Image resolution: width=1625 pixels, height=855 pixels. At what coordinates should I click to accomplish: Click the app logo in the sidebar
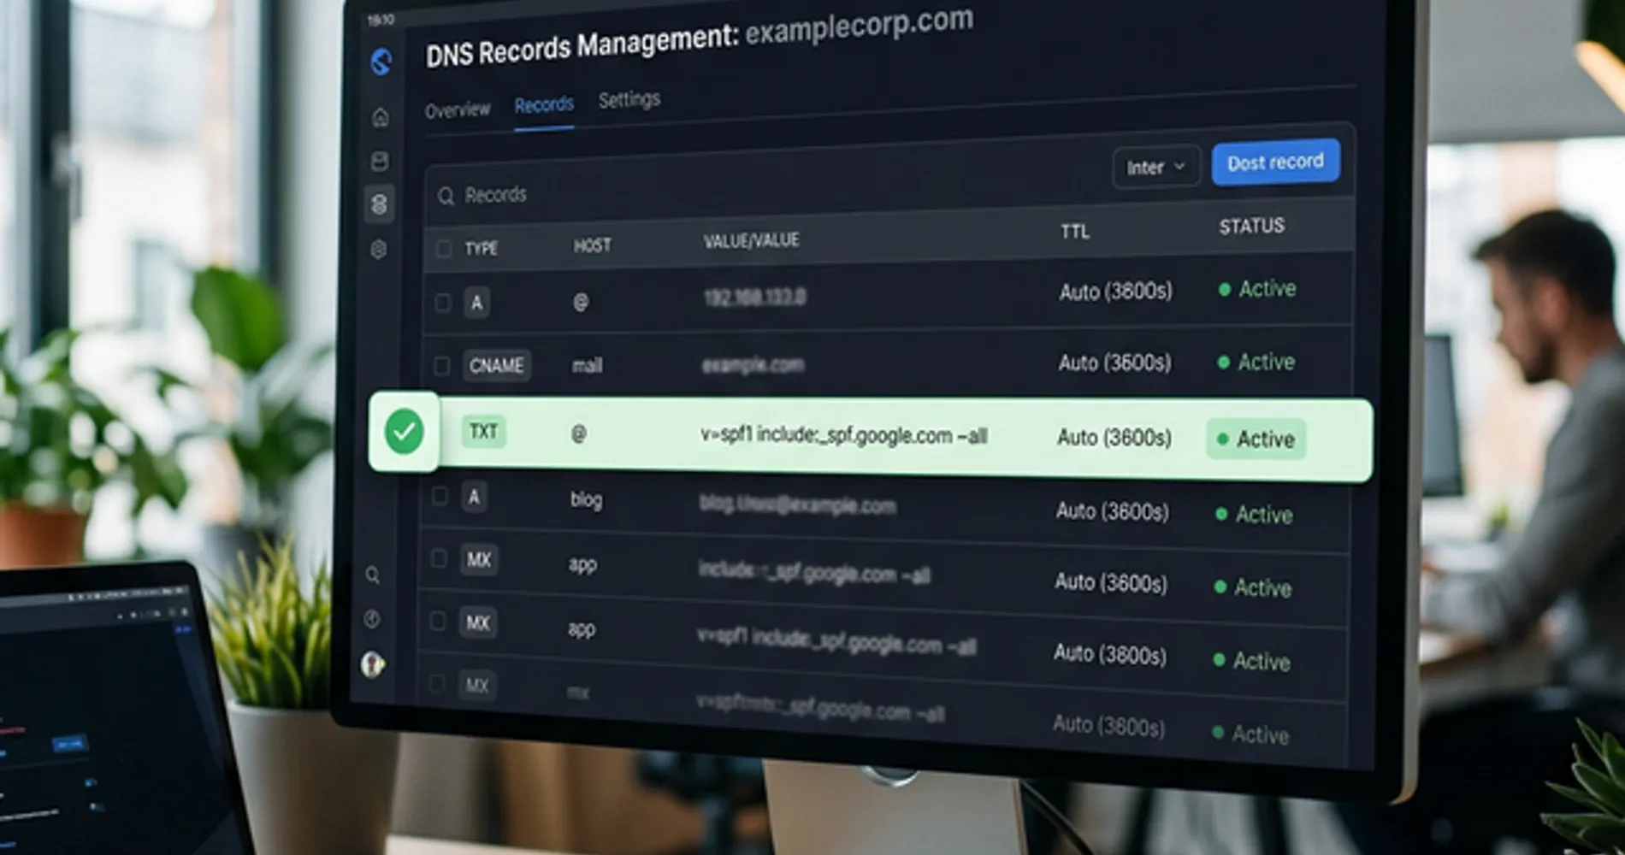coord(381,62)
